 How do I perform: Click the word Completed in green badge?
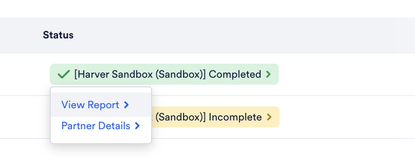[235, 74]
